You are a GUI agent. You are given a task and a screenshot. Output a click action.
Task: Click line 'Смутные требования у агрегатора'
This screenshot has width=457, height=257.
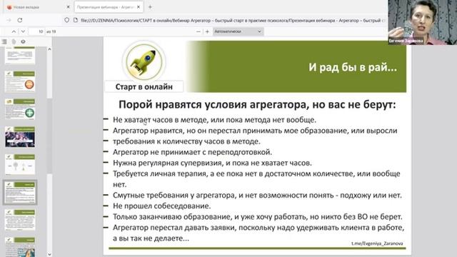point(257,195)
